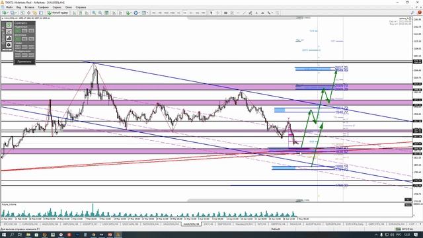The height and width of the screenshot is (238, 423).
Task: Expand the arrows tool dropdown arrow
Action: point(272,13)
